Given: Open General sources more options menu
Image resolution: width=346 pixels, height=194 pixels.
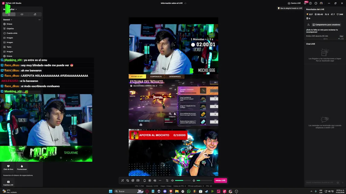Looking at the screenshot, I should point(39,20).
